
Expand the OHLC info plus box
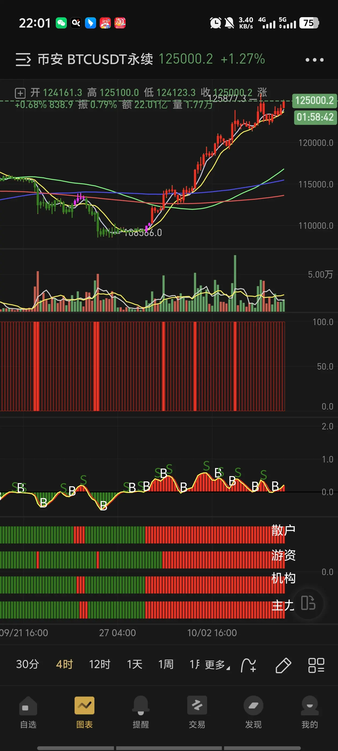pos(20,93)
